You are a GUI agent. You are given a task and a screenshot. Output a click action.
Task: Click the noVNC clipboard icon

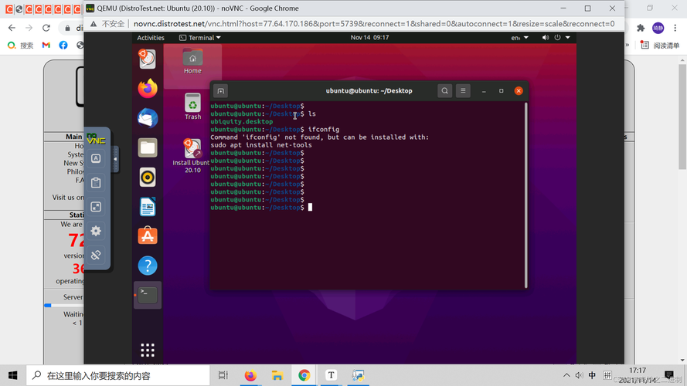click(x=96, y=183)
